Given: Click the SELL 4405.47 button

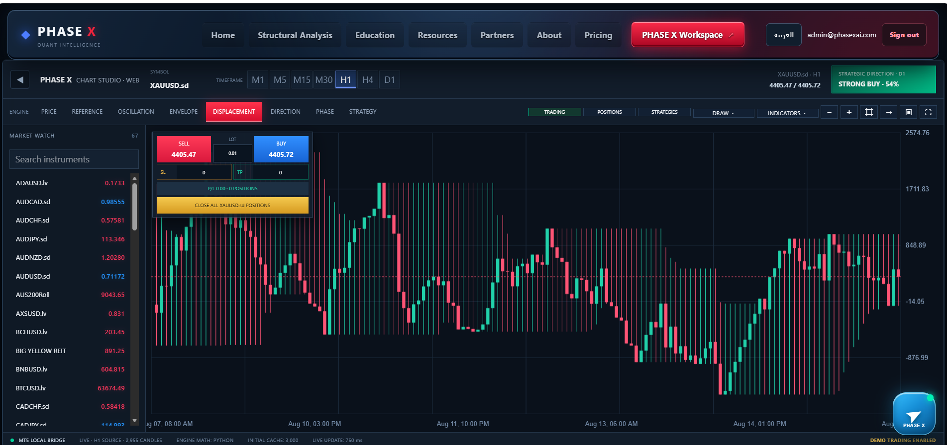Looking at the screenshot, I should pos(184,149).
